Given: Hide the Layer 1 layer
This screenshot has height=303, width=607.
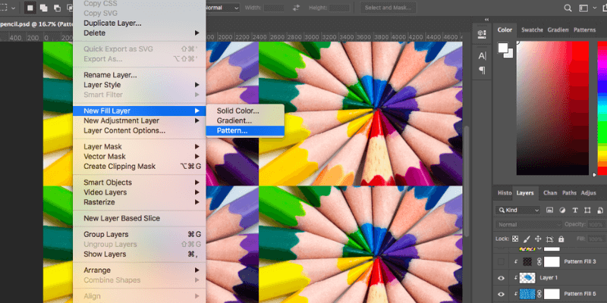Looking at the screenshot, I should pyautogui.click(x=501, y=278).
